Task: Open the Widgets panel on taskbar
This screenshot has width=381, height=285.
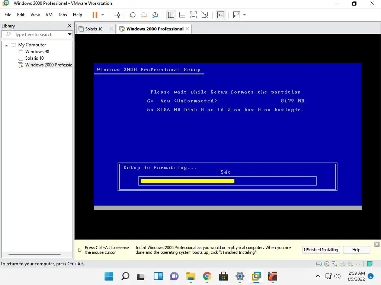Action: pyautogui.click(x=158, y=276)
